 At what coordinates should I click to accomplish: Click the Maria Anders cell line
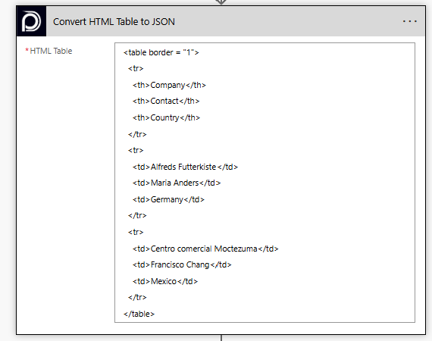coord(177,183)
